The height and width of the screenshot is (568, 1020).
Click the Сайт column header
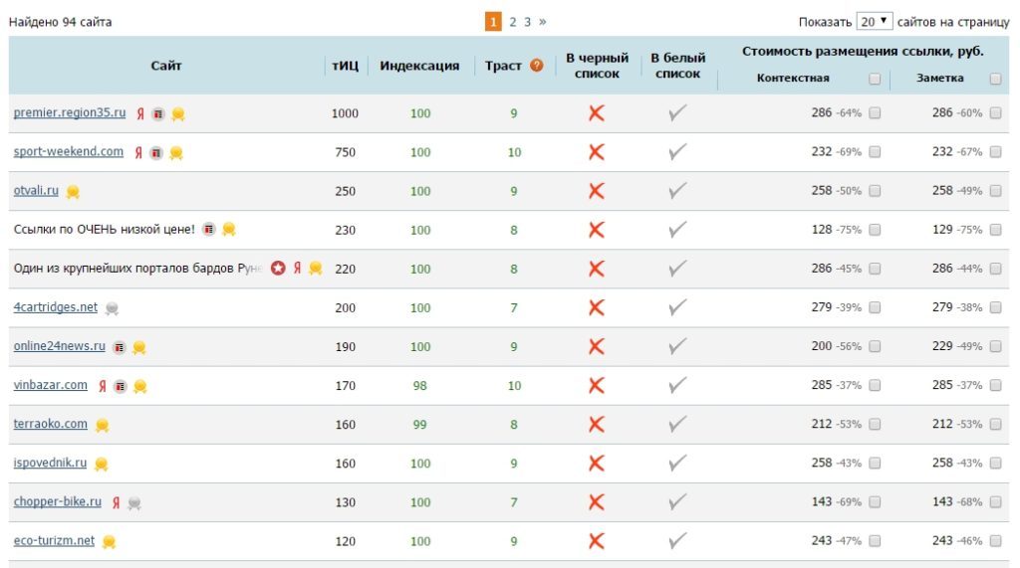166,66
